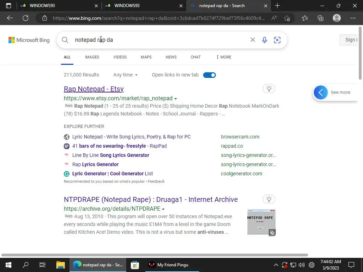Viewport: 363px width, 272px height.
Task: Click the vertical page scrollbar
Action: pyautogui.click(x=360, y=53)
